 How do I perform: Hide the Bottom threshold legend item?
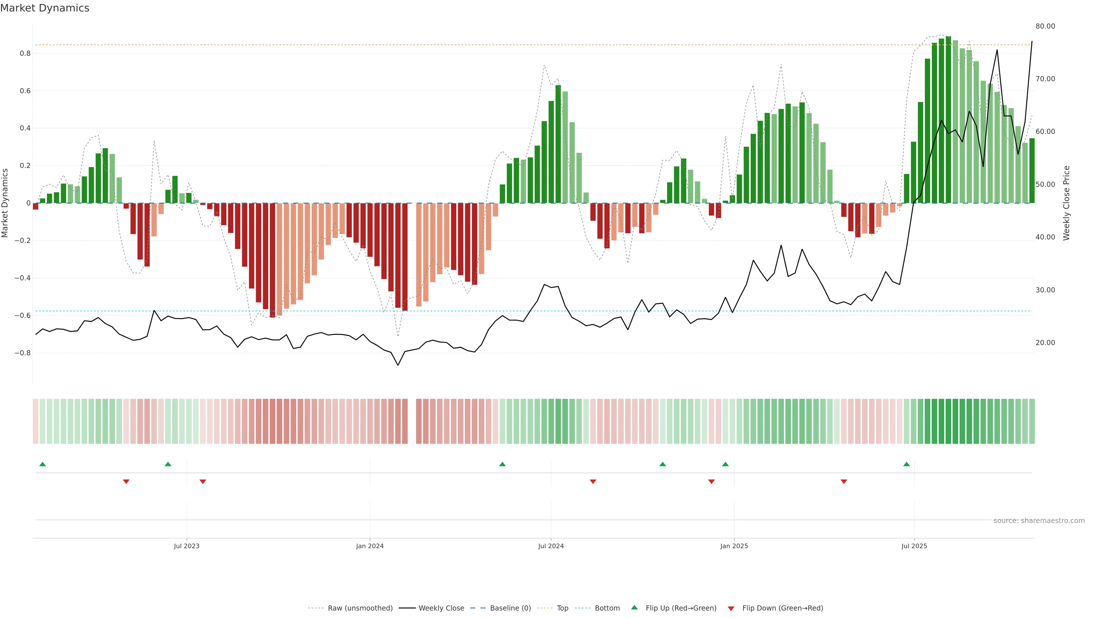pos(607,608)
